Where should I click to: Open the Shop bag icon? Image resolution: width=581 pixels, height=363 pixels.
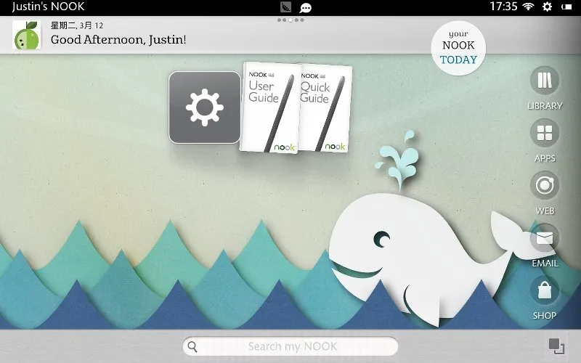(x=544, y=290)
